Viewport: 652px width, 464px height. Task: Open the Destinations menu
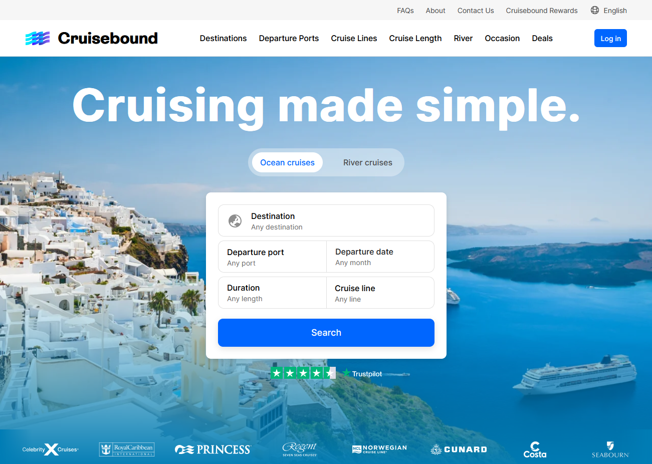click(x=223, y=38)
